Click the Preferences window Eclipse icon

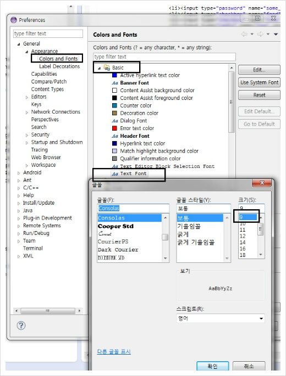(14, 20)
